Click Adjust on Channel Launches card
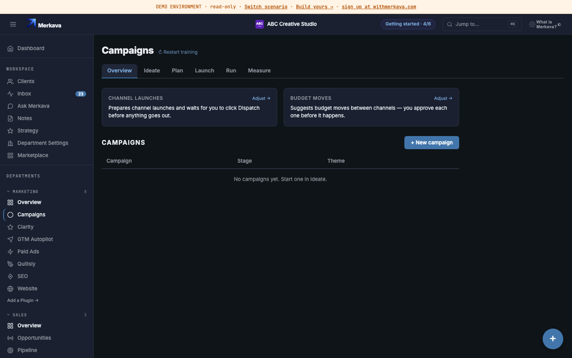This screenshot has height=358, width=572. click(x=261, y=98)
